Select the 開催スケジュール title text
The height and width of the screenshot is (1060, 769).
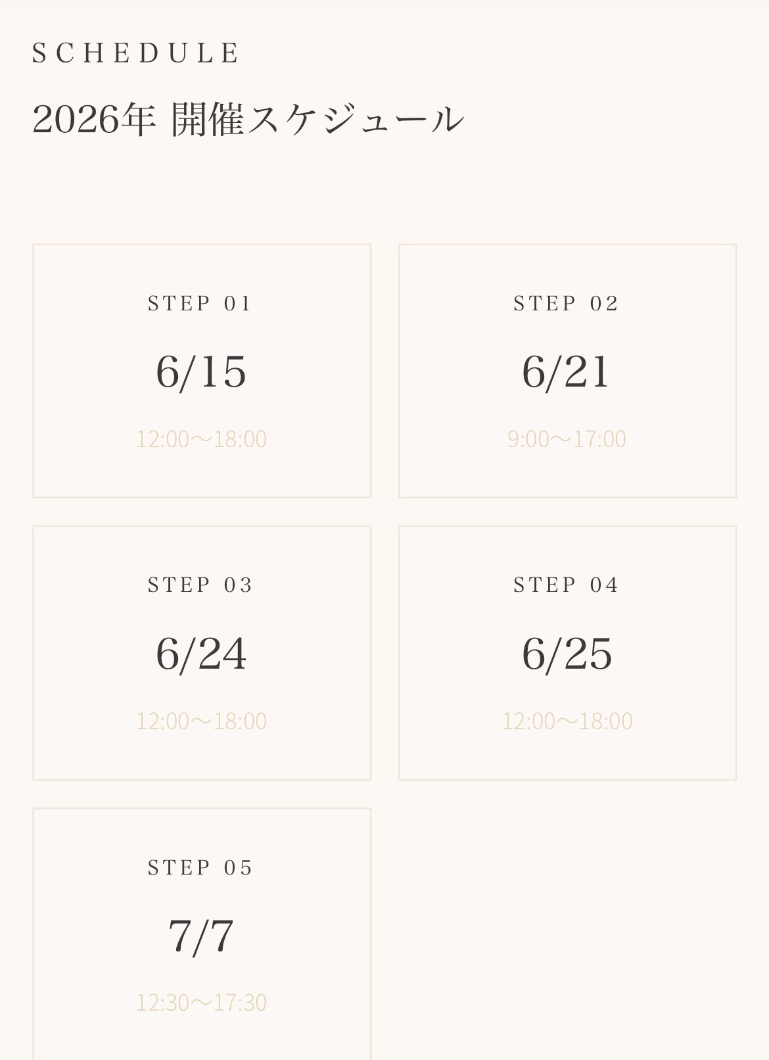click(317, 120)
